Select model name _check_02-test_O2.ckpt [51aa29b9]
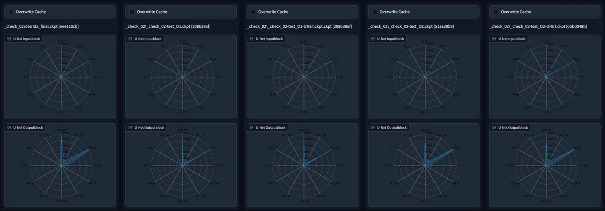This screenshot has height=211, width=605. tap(411, 26)
